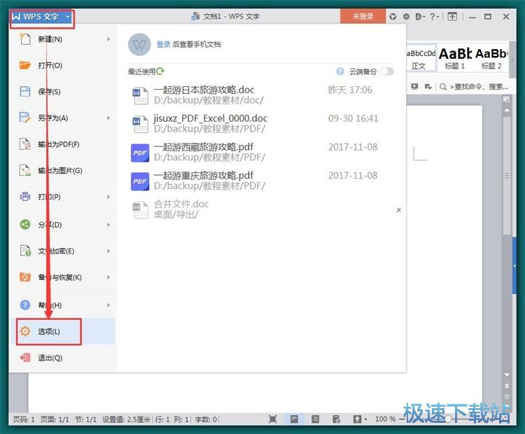
Task: Click the 登录 link
Action: [163, 44]
